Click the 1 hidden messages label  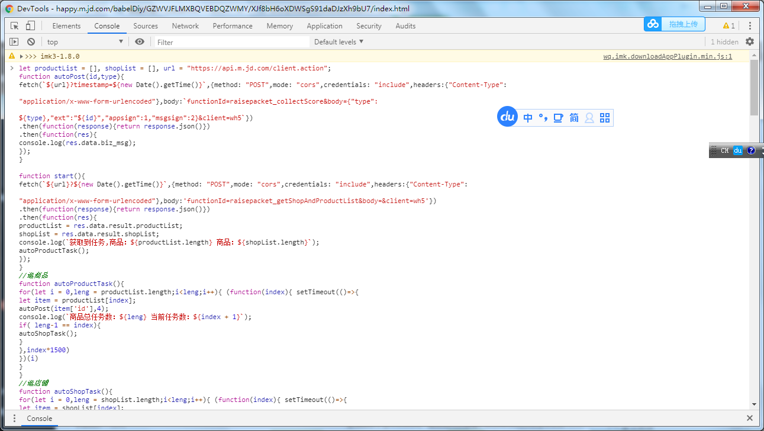724,42
